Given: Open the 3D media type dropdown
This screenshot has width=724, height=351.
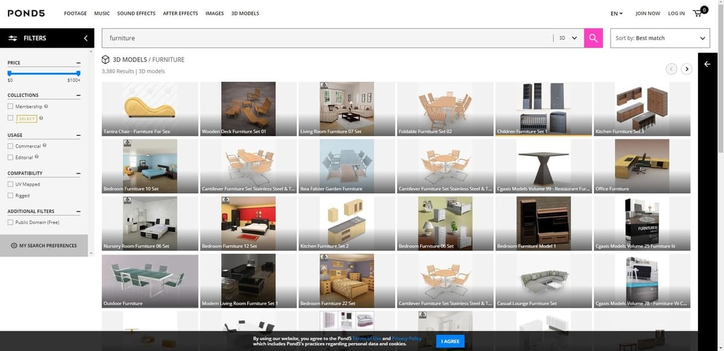Looking at the screenshot, I should point(568,38).
